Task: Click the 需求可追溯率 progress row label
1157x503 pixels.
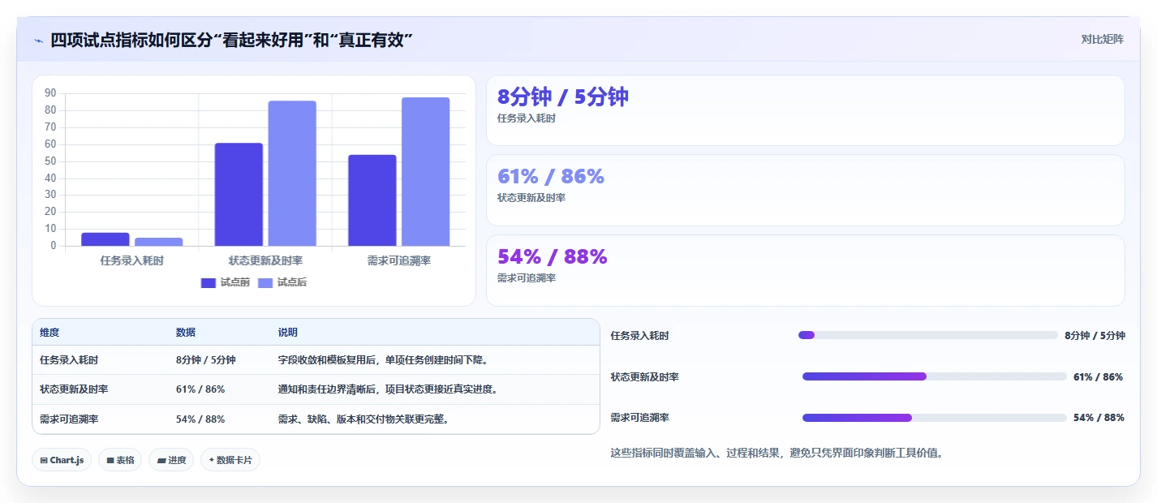Action: pos(640,418)
